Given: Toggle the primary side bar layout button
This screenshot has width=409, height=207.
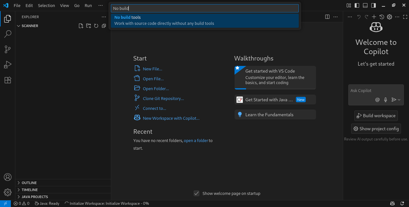Looking at the screenshot, I should click(357, 5).
